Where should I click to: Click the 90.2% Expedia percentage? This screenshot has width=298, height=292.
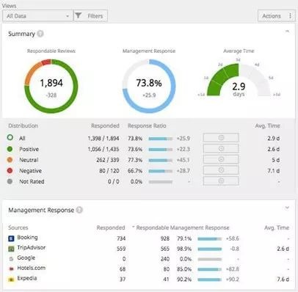tap(184, 280)
